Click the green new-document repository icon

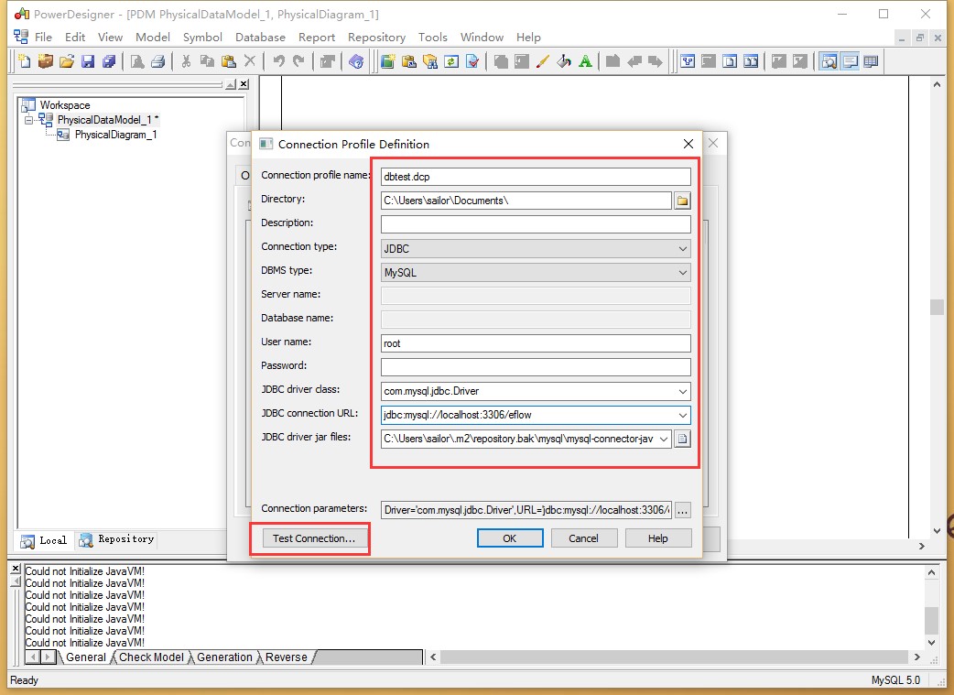387,60
